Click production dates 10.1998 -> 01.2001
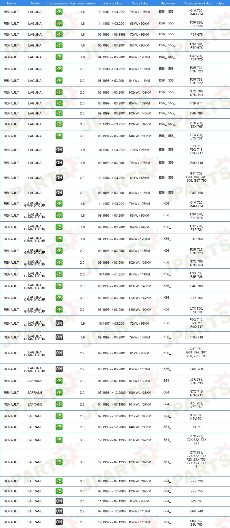 pos(112,274)
